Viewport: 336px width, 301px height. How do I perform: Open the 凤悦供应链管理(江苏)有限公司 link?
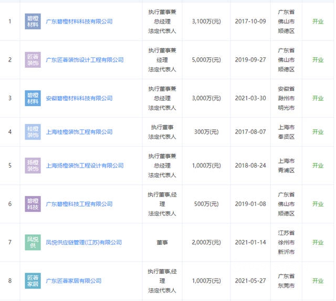pyautogui.click(x=84, y=242)
